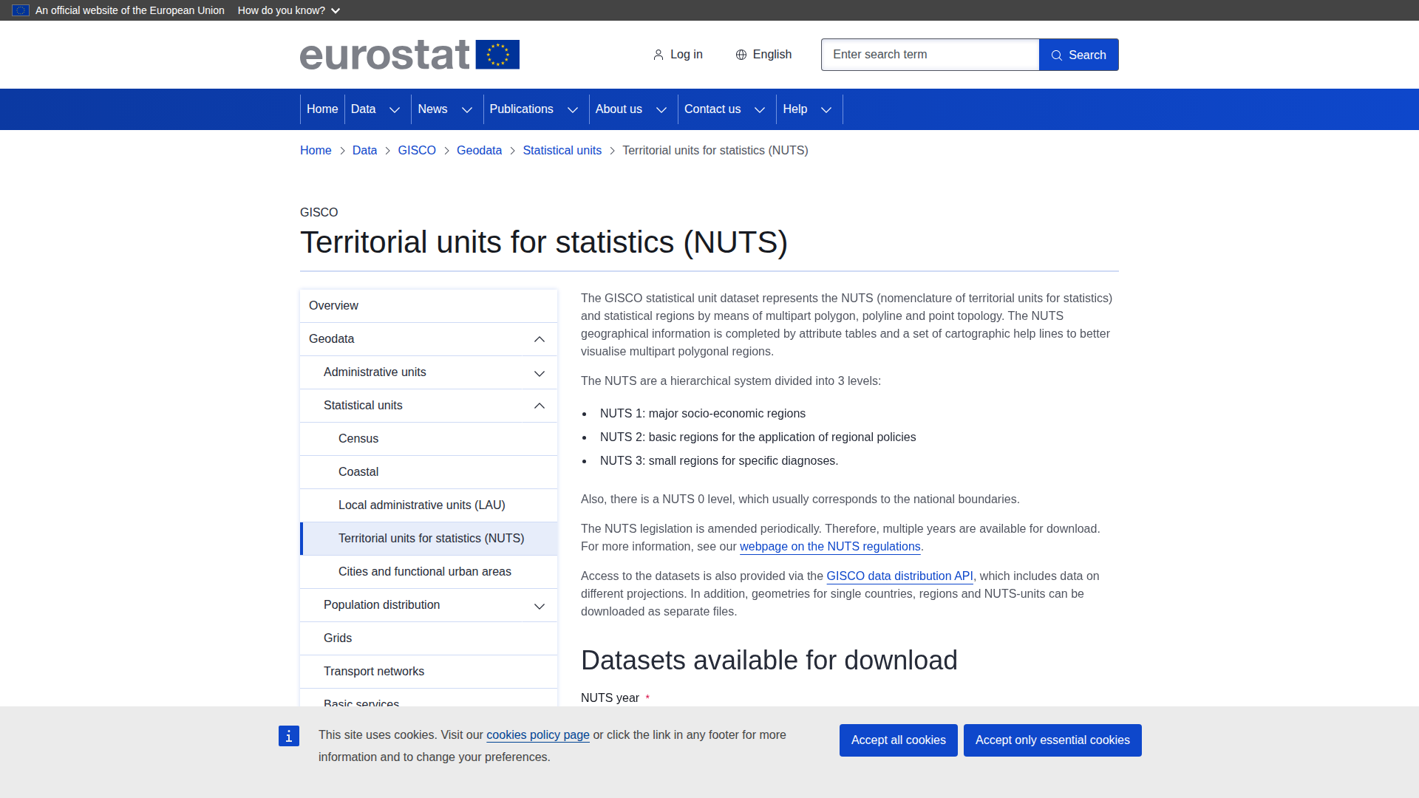Accept only essential cookies
Viewport: 1419px width, 798px height.
pyautogui.click(x=1052, y=740)
